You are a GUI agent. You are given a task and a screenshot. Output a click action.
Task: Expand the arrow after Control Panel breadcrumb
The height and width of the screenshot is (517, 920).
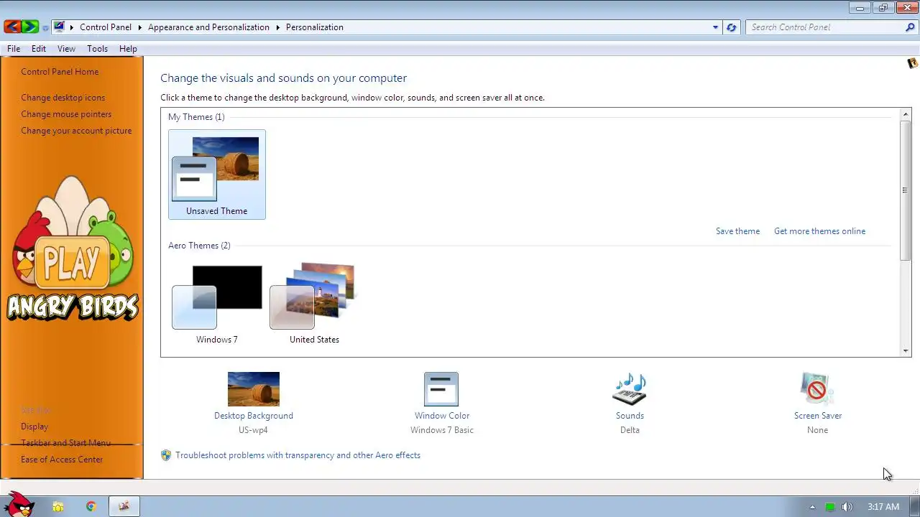coord(139,27)
